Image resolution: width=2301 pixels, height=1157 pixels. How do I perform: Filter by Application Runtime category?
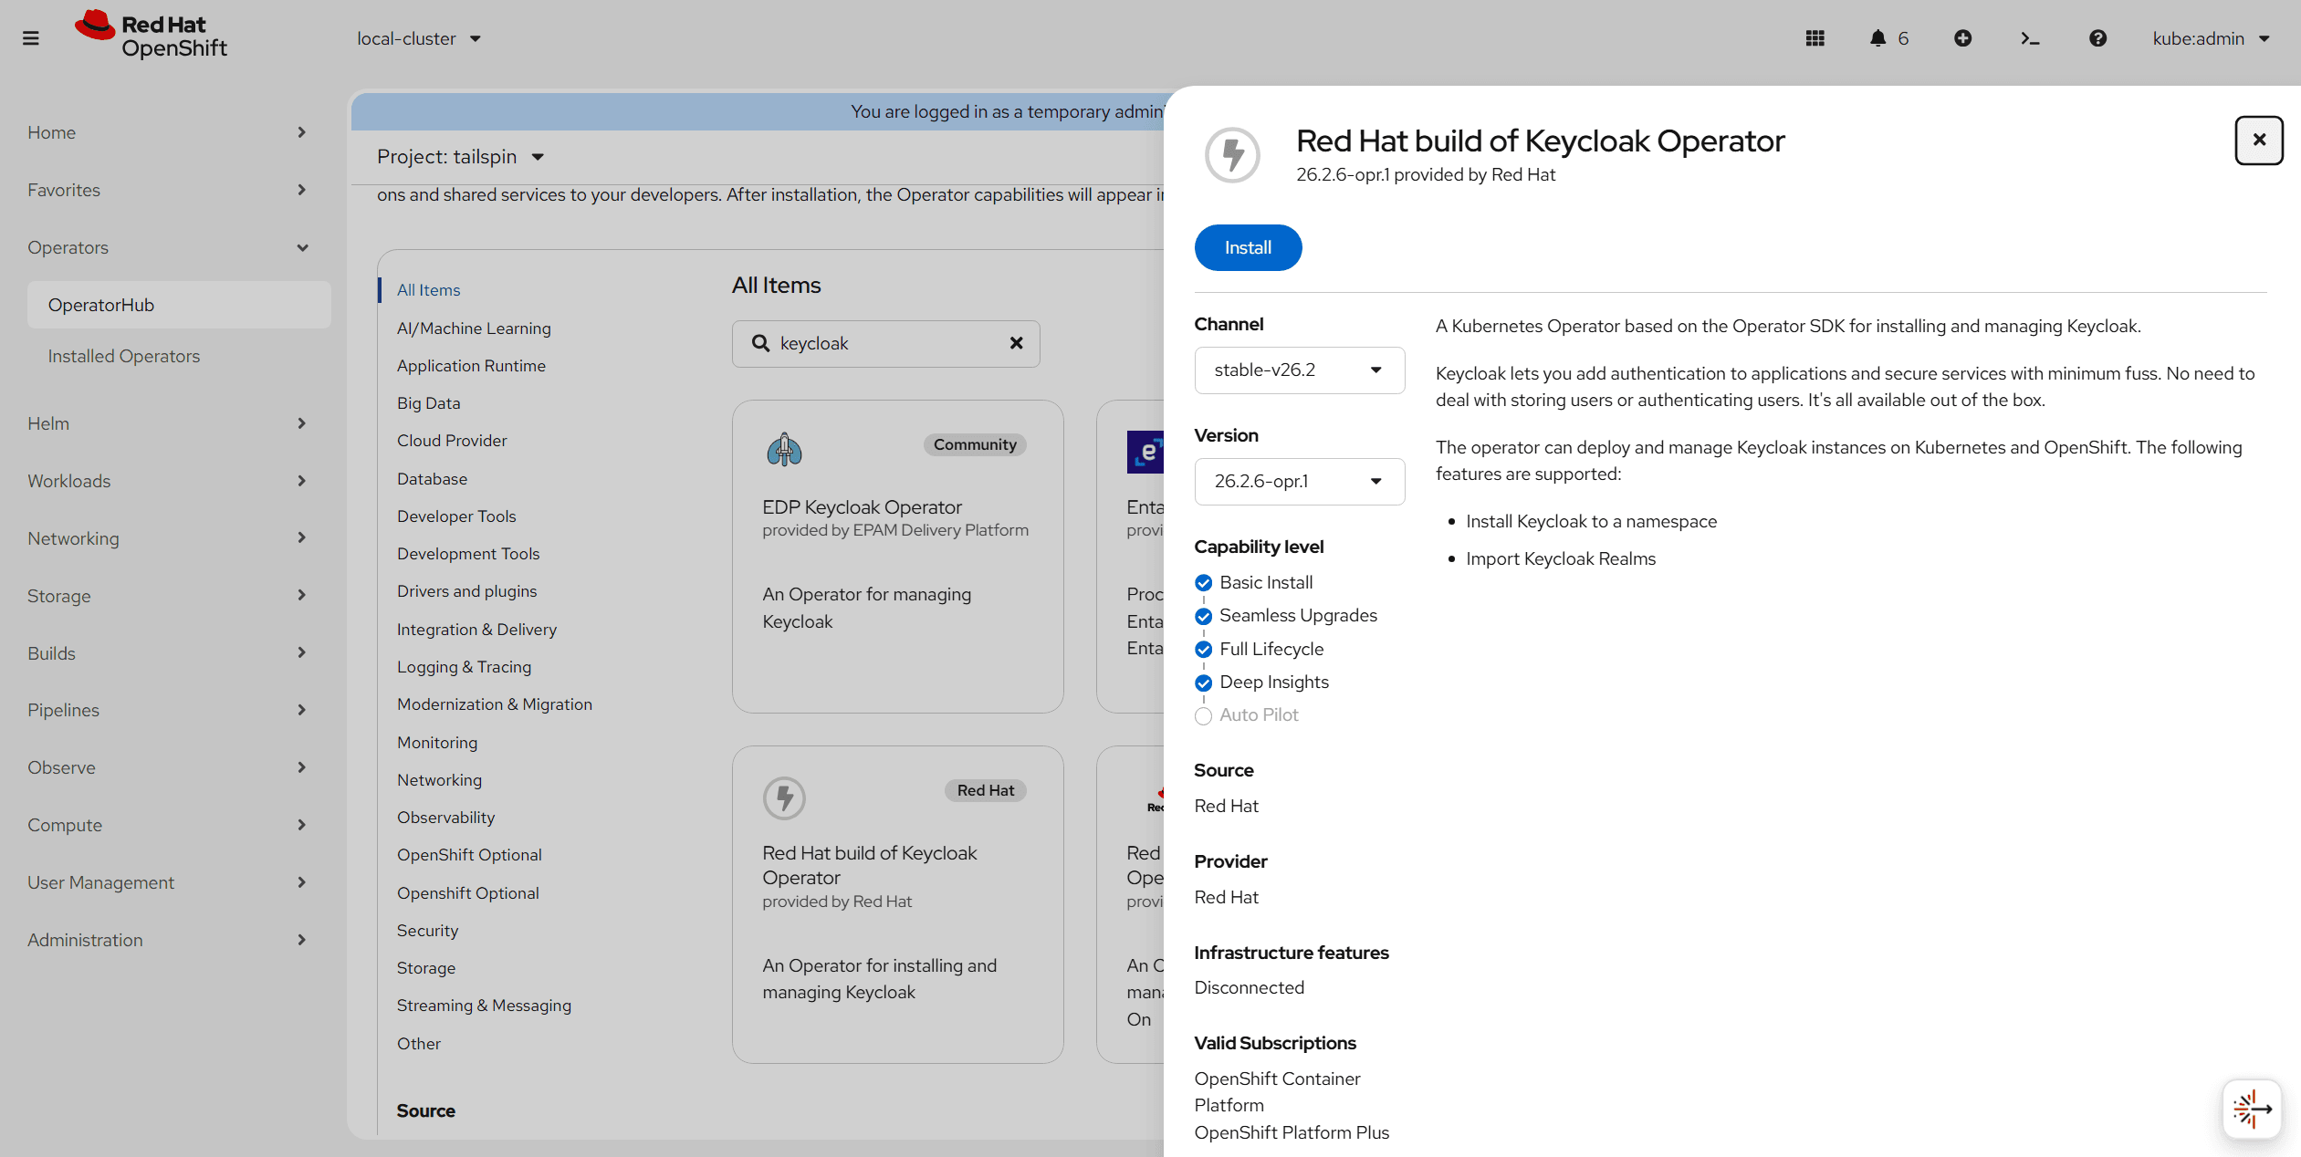[471, 366]
